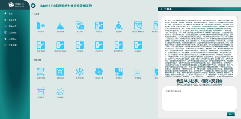Viewport: 241px width, 119px height.
Task: Click the green home icon in header
Action: (x=33, y=5)
